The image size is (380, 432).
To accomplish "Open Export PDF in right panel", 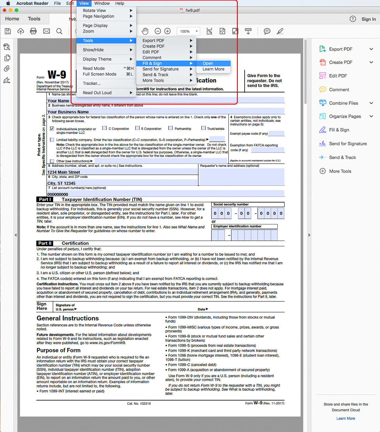I will coord(340,49).
